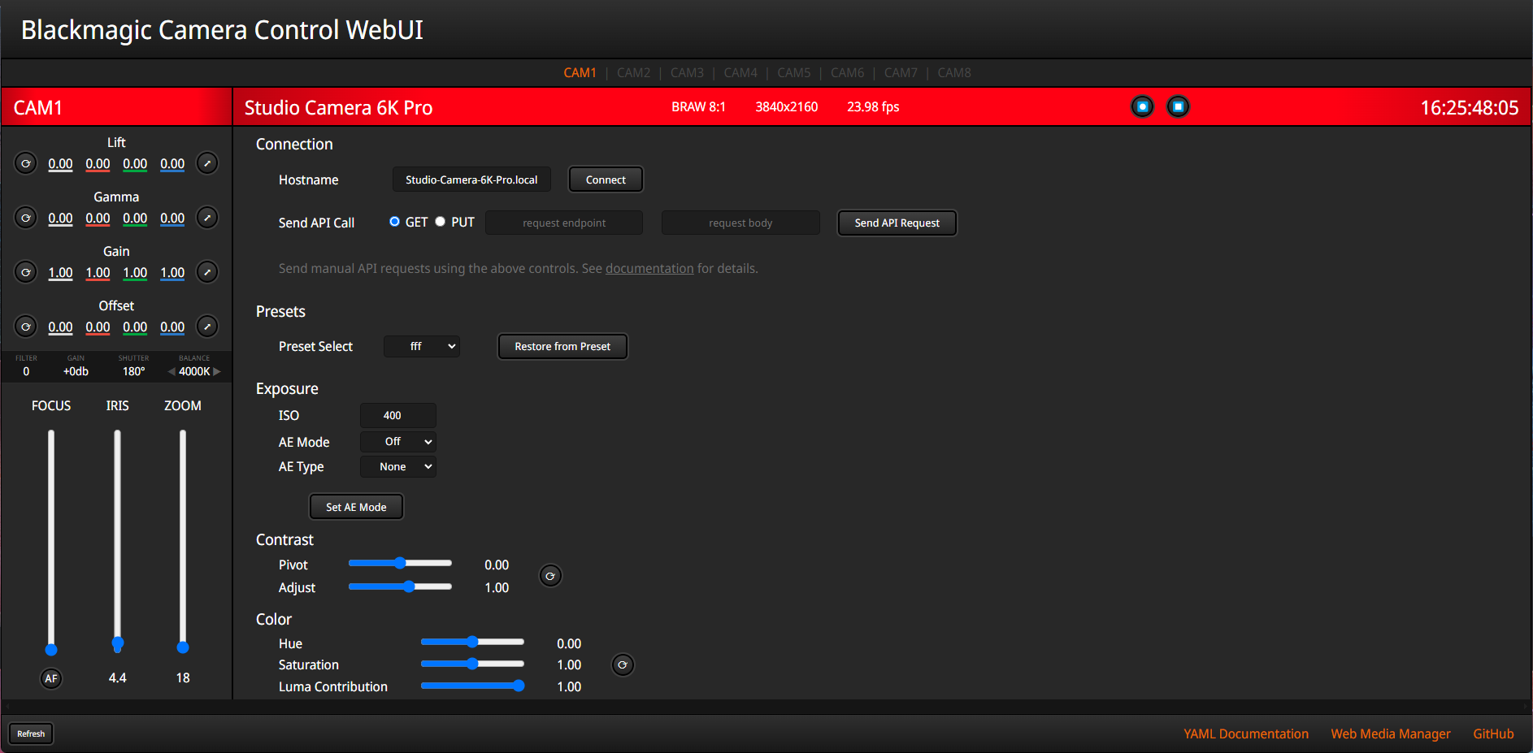This screenshot has height=753, width=1533.
Task: Reset the Gain values
Action: pyautogui.click(x=26, y=272)
